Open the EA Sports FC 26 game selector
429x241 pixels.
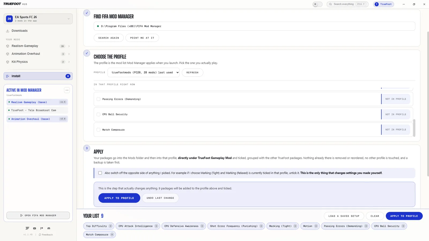click(x=38, y=19)
